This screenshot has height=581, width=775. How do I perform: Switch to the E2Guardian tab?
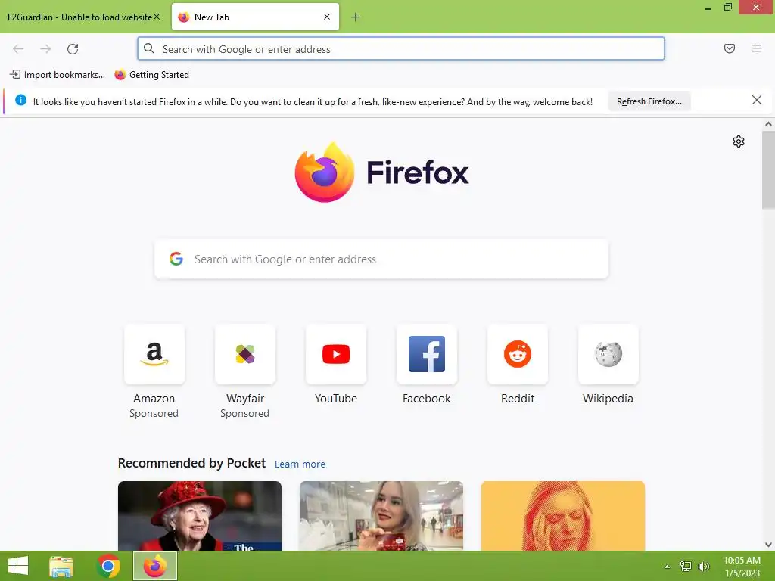[79, 17]
